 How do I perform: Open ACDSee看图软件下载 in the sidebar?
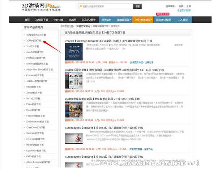37,81
